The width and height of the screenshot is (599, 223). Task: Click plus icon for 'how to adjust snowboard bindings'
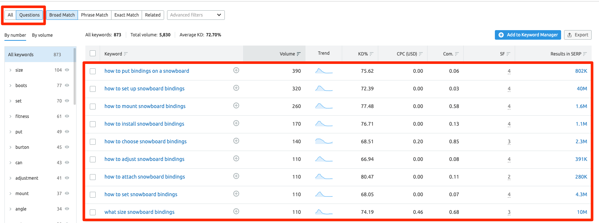click(x=236, y=158)
